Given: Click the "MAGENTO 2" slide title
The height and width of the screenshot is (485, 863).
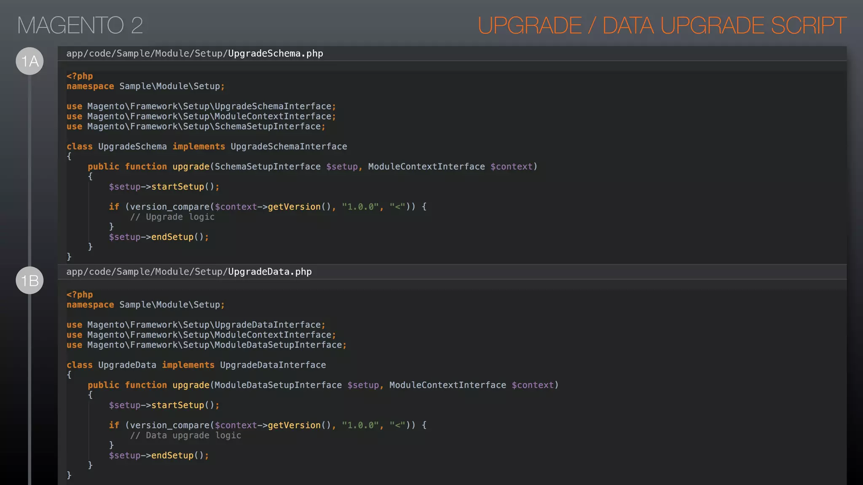Looking at the screenshot, I should point(80,25).
